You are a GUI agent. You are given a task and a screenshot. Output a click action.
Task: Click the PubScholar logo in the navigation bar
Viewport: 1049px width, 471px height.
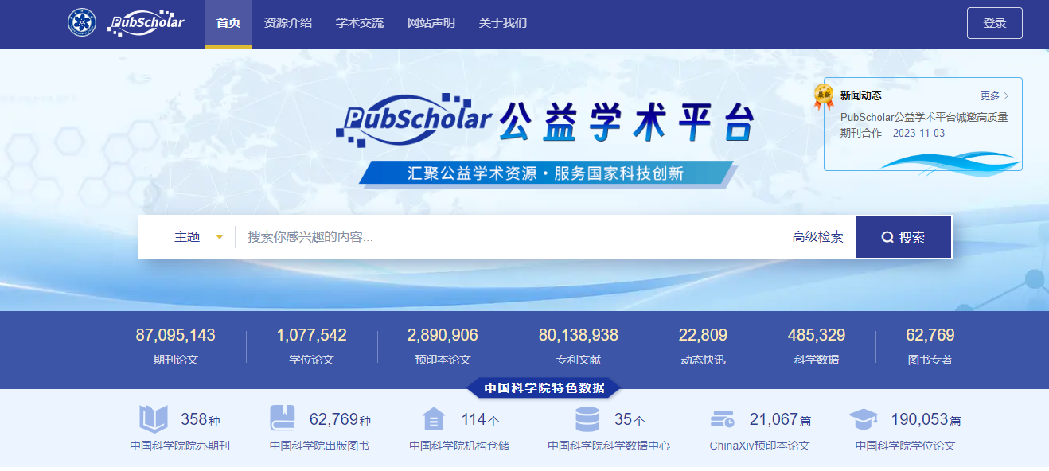tap(146, 23)
